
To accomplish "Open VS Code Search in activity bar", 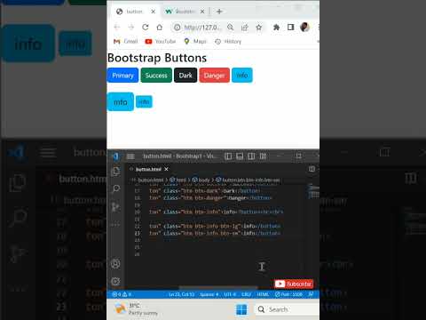I will 115,188.
